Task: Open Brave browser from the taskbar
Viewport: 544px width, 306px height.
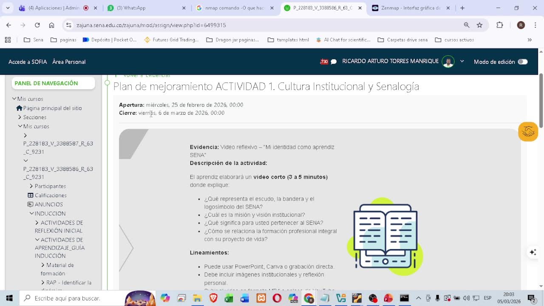Action: (213, 298)
